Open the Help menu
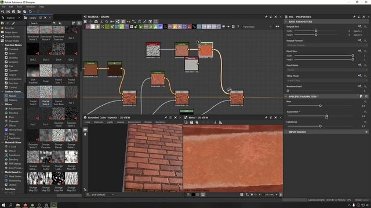371x208 pixels. pos(42,7)
